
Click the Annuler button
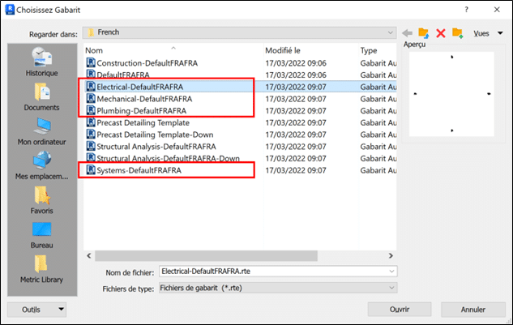coord(472,310)
